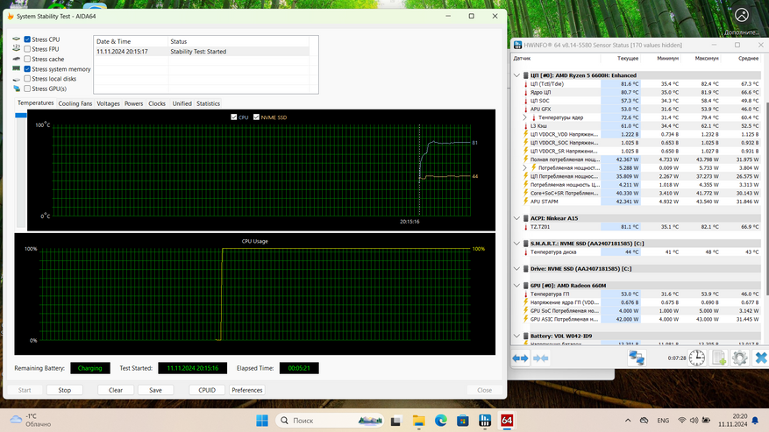
Task: Open File Explorer from the taskbar
Action: point(418,421)
